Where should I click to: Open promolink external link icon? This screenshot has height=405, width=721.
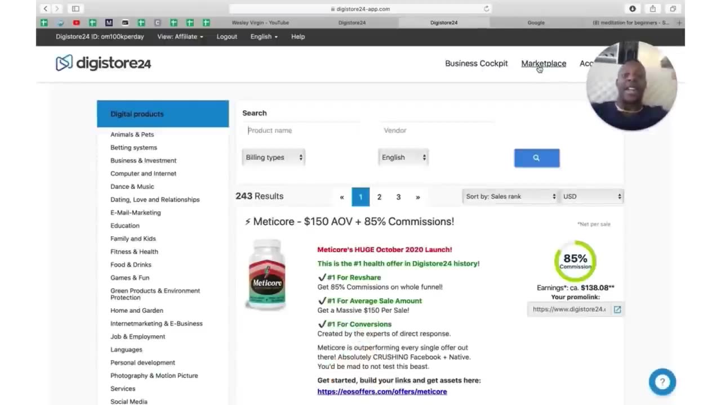pyautogui.click(x=617, y=309)
